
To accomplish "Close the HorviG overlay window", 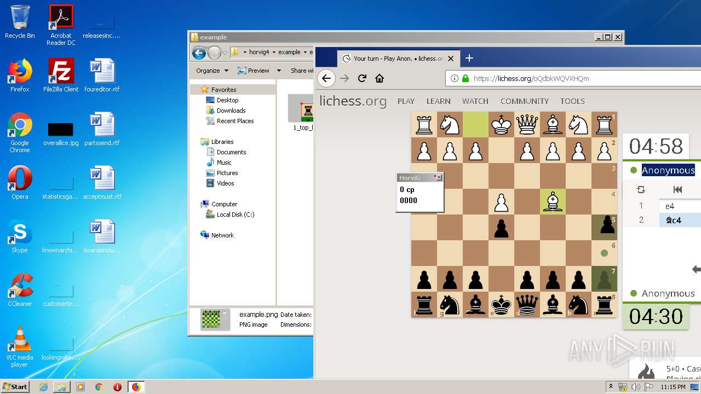I will [439, 177].
